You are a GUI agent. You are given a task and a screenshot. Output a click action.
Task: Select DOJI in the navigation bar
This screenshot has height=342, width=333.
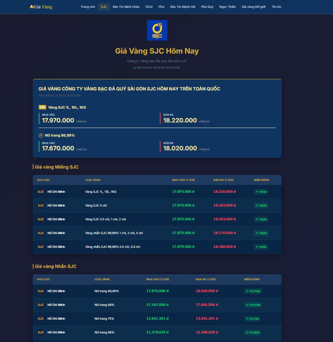149,7
